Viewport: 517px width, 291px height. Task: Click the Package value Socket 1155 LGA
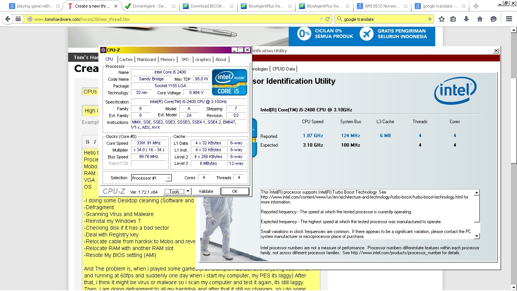pos(170,86)
